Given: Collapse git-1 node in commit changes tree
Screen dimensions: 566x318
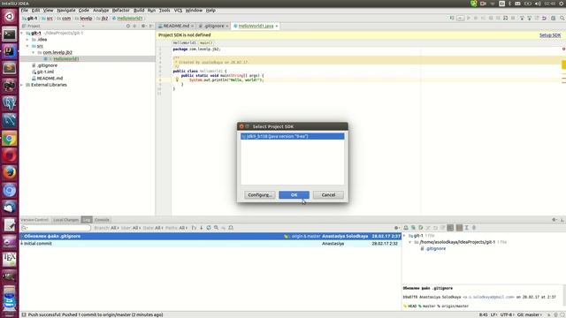Looking at the screenshot, I should point(404,236).
